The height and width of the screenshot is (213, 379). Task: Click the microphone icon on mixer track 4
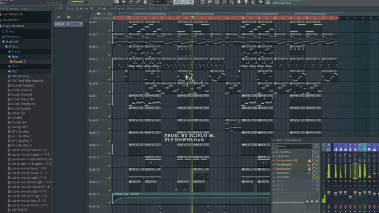click(350, 149)
